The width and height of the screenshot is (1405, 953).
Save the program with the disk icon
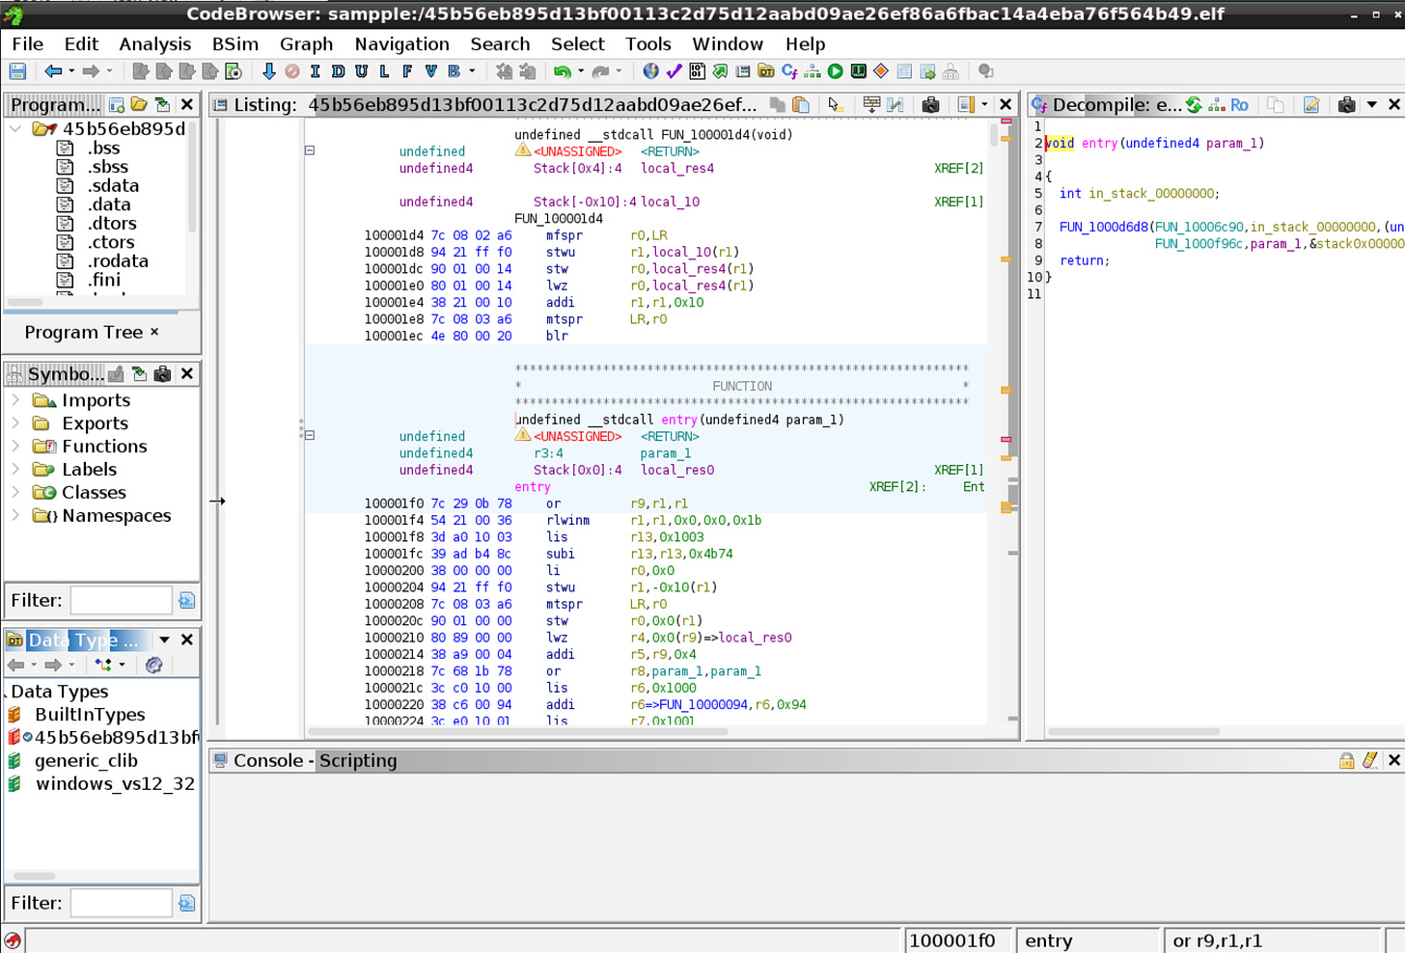pos(15,70)
